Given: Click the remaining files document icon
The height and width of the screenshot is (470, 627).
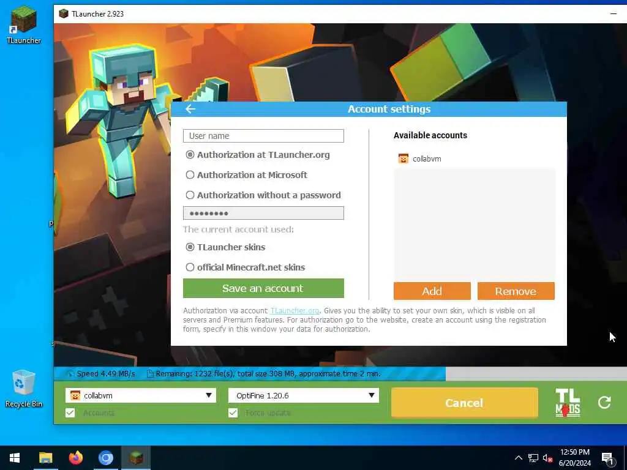Looking at the screenshot, I should coord(150,374).
